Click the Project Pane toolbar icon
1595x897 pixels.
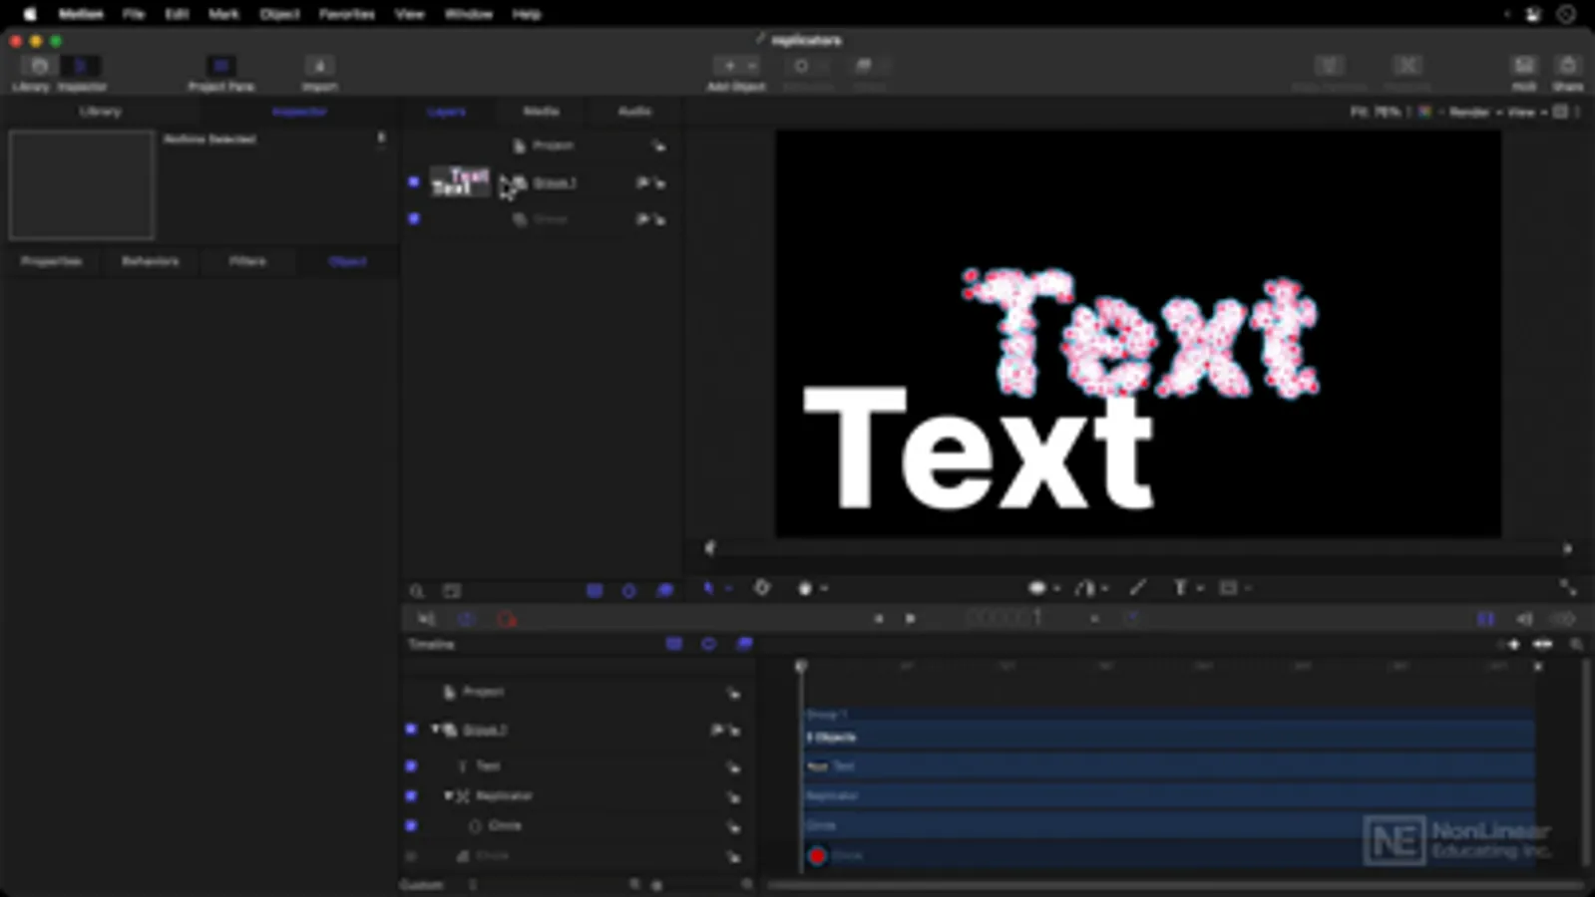(220, 67)
